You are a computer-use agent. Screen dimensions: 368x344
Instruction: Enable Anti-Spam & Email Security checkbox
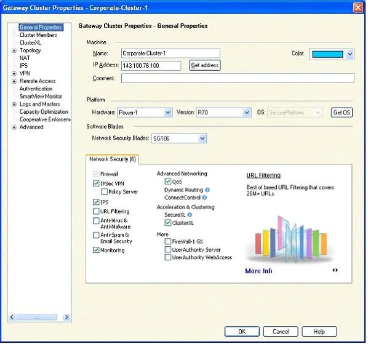[96, 235]
